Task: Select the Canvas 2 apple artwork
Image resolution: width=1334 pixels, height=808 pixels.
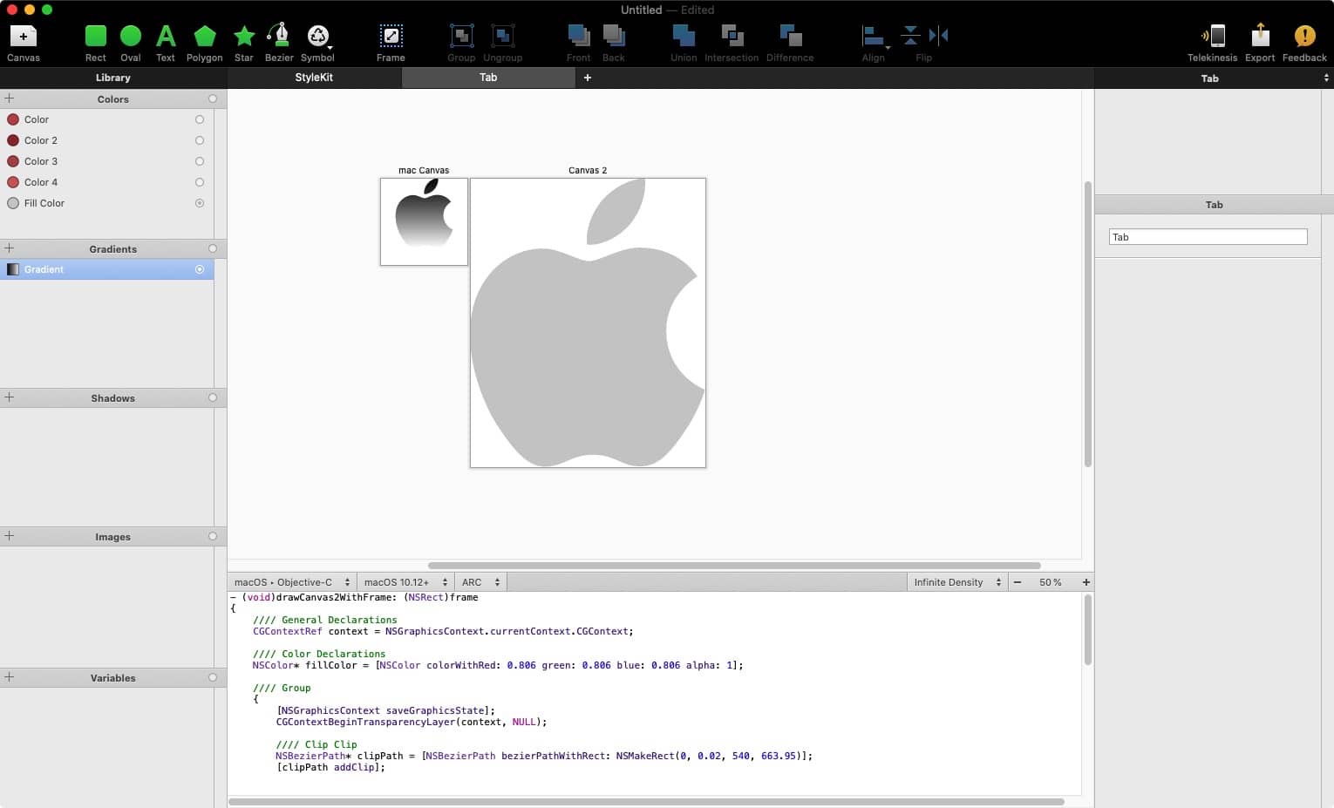Action: point(588,323)
